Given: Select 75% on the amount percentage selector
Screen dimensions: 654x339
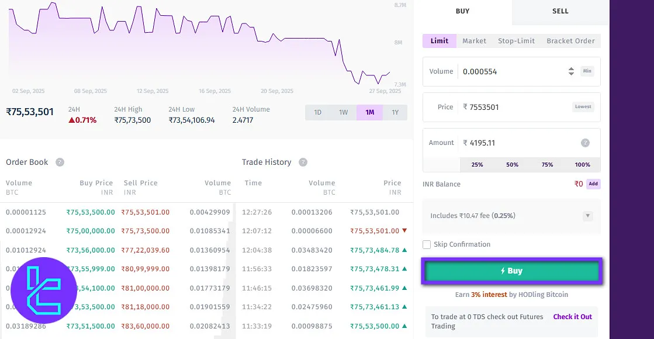Looking at the screenshot, I should (547, 165).
